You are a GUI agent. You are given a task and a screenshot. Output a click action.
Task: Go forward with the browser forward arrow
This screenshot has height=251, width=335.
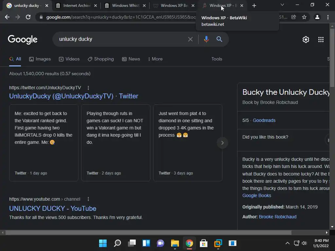coord(18,17)
